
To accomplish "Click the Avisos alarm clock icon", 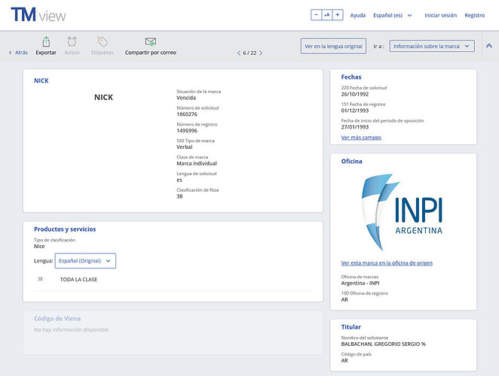I will 72,42.
